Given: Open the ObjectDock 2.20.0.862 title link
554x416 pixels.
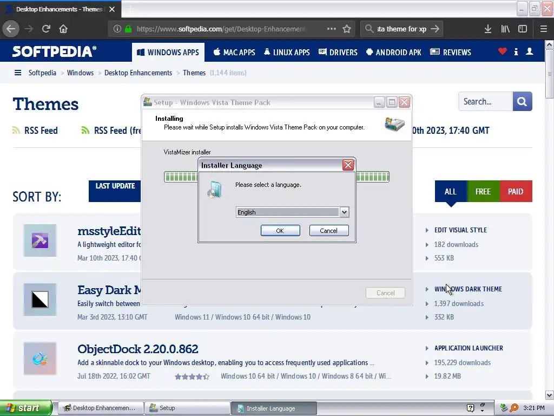Looking at the screenshot, I should coord(138,349).
